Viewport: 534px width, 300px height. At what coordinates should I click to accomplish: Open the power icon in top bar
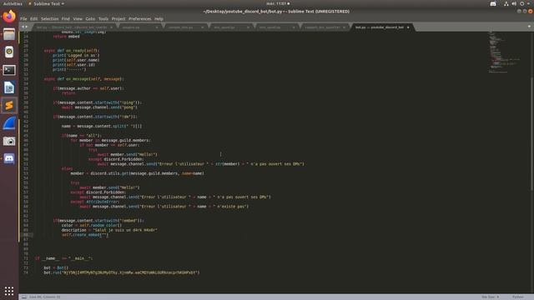click(x=521, y=3)
